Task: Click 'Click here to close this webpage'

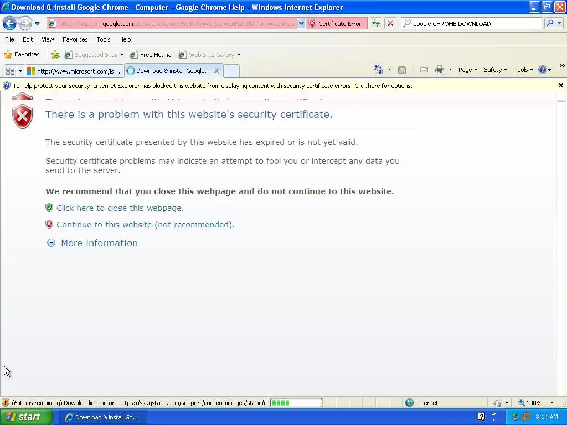Action: [x=120, y=208]
